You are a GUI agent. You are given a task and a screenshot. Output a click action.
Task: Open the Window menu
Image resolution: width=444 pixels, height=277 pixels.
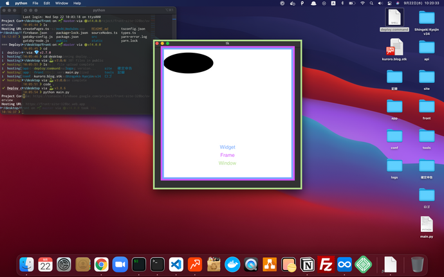point(61,3)
